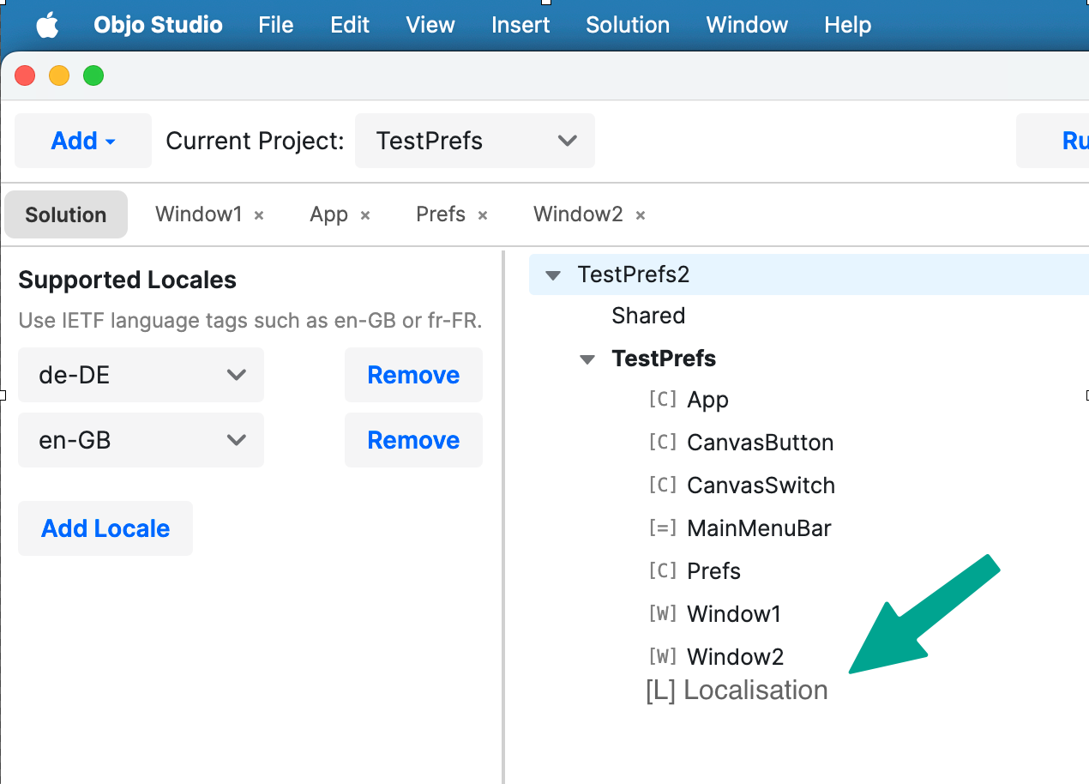
Task: Open the Help menu
Action: [848, 25]
